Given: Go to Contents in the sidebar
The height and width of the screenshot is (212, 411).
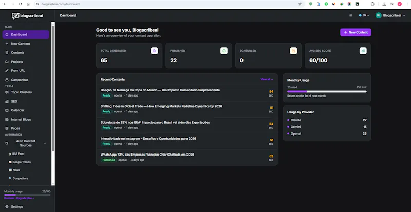Looking at the screenshot, I should point(26,53).
